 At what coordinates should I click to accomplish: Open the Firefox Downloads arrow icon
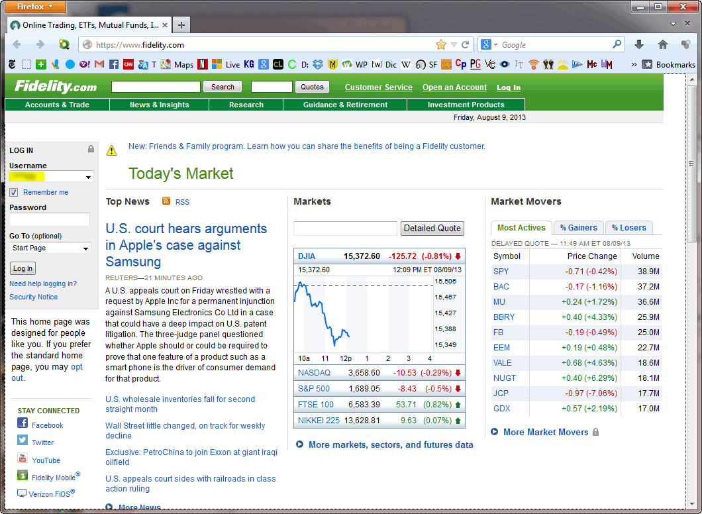pos(639,44)
